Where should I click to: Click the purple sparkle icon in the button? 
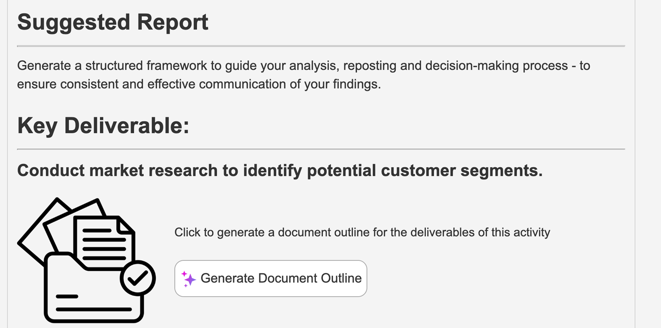pos(188,279)
